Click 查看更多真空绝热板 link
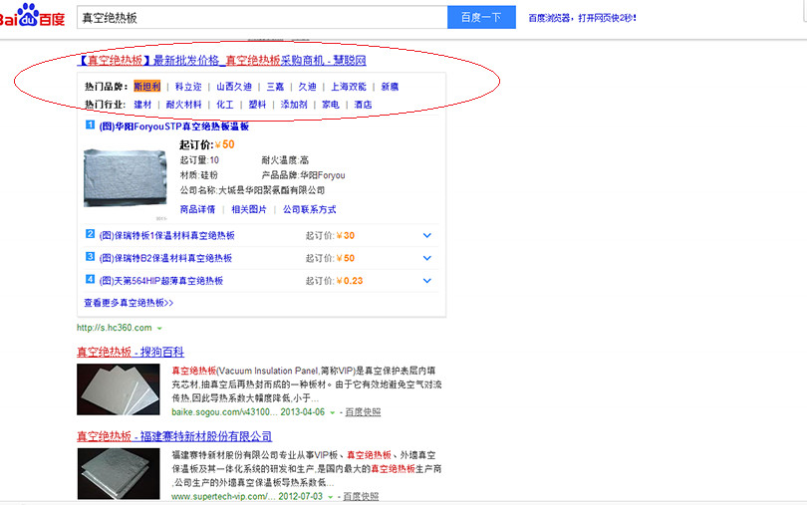This screenshot has width=807, height=505. [x=129, y=303]
